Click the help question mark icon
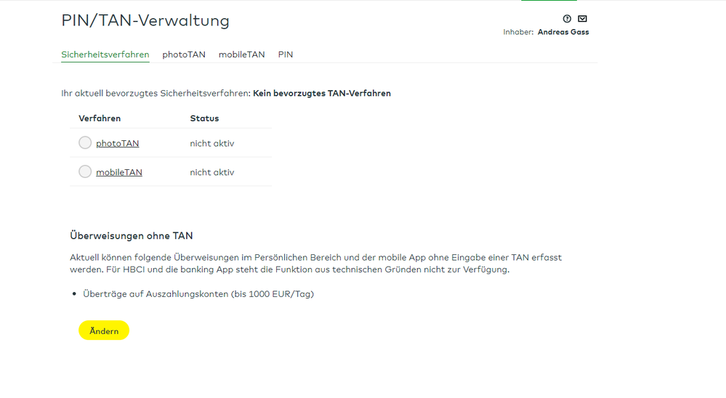 pyautogui.click(x=567, y=19)
